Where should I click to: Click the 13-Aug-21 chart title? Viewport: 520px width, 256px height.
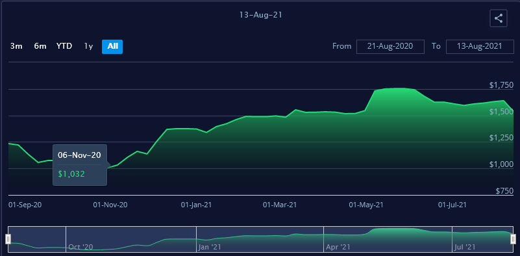pyautogui.click(x=261, y=15)
